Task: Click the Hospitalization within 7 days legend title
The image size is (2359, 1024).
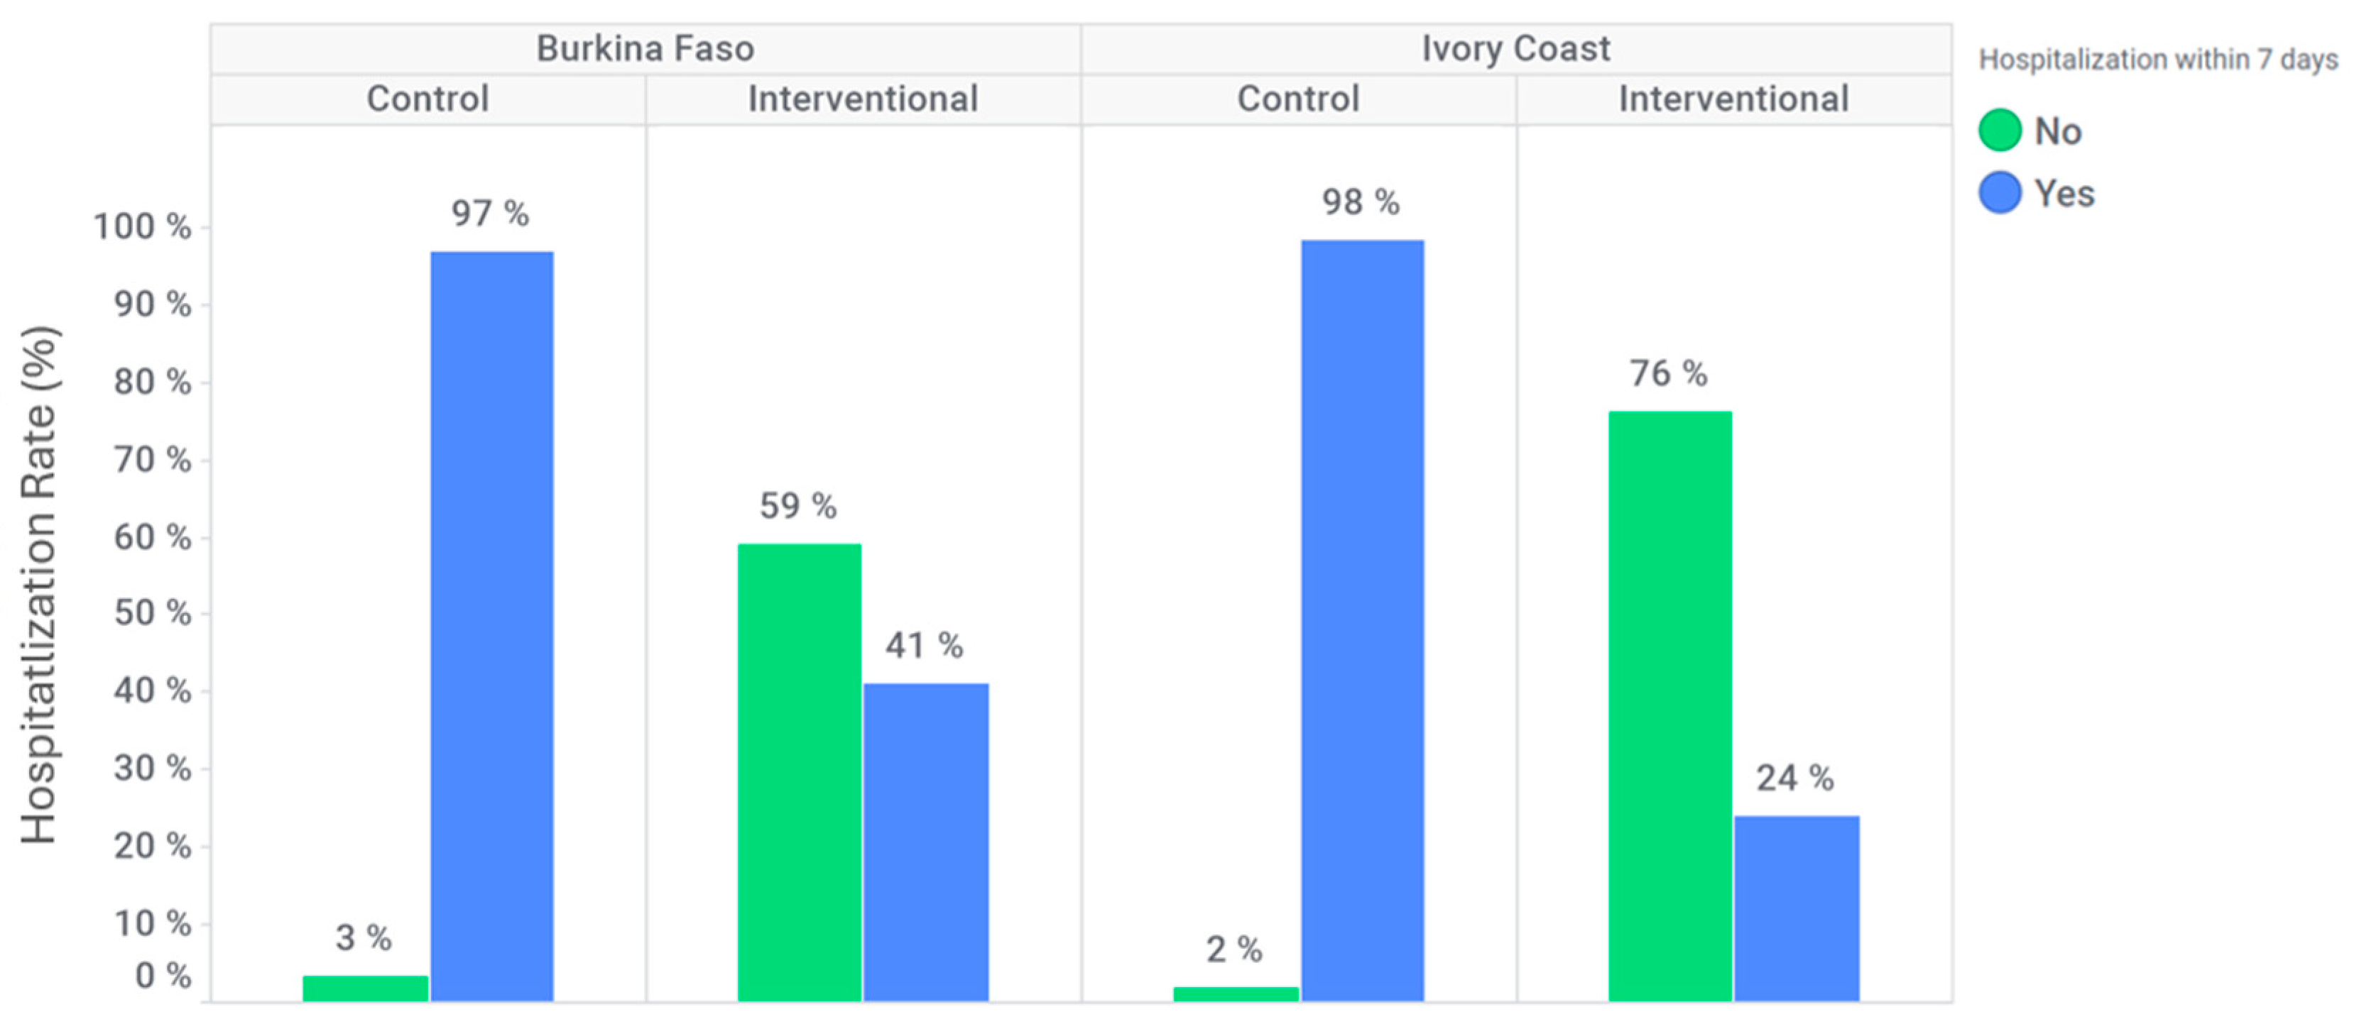Action: click(2157, 60)
